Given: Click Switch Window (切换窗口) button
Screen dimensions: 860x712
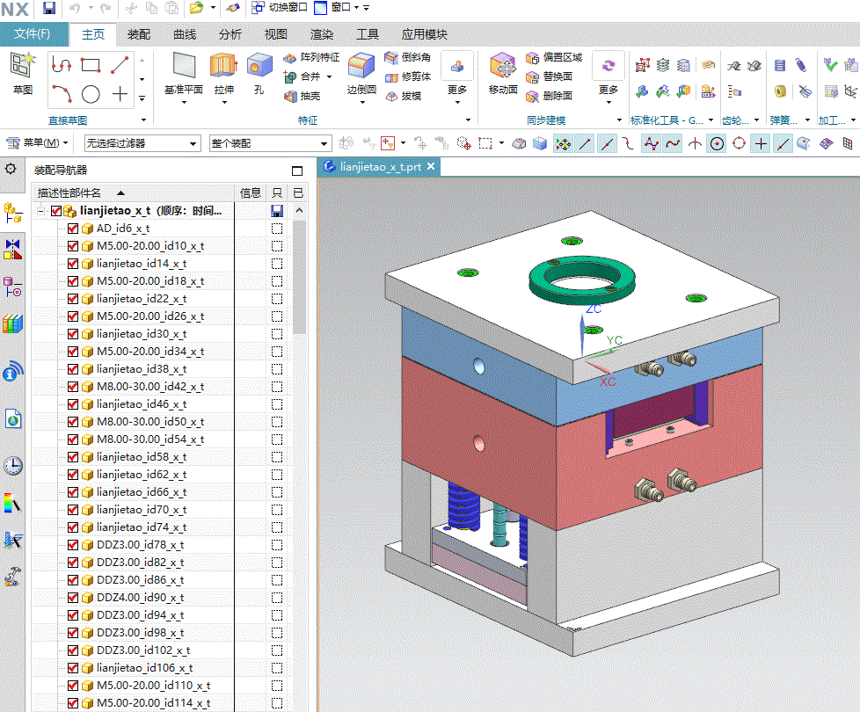Looking at the screenshot, I should 279,8.
